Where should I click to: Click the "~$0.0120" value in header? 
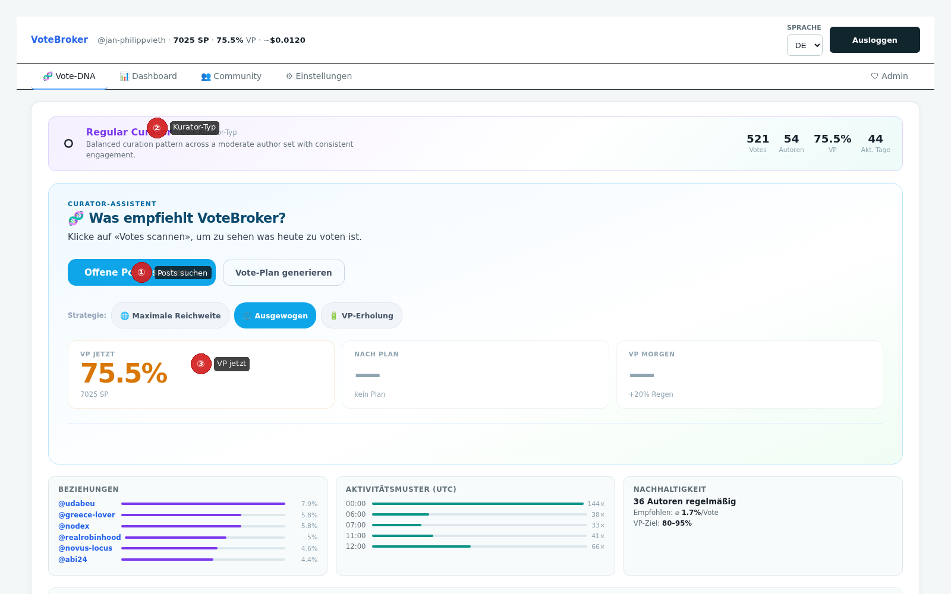click(285, 40)
